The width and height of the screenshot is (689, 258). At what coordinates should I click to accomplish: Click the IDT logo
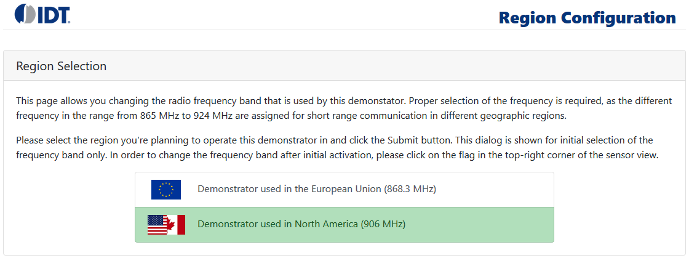[x=42, y=14]
